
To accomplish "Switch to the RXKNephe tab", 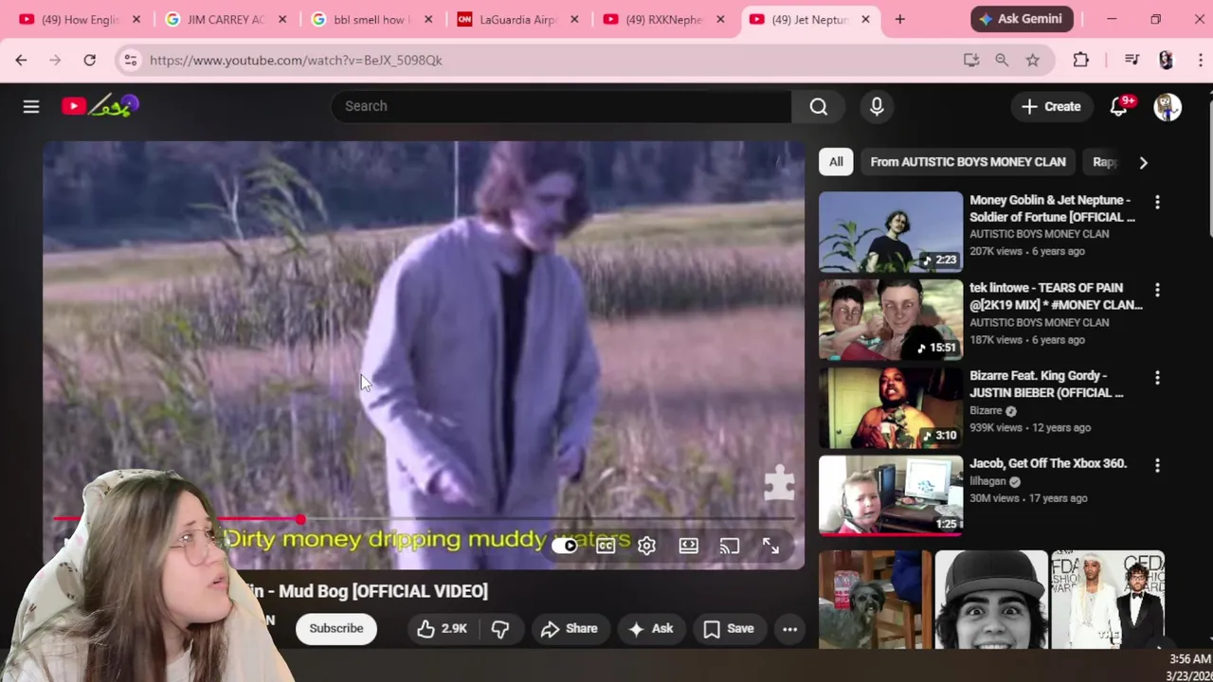I will [663, 19].
